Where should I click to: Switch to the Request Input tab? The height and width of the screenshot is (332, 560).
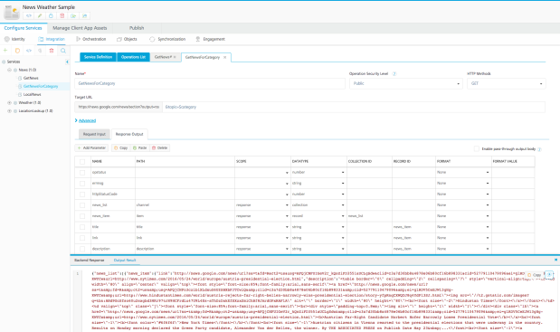(x=94, y=134)
